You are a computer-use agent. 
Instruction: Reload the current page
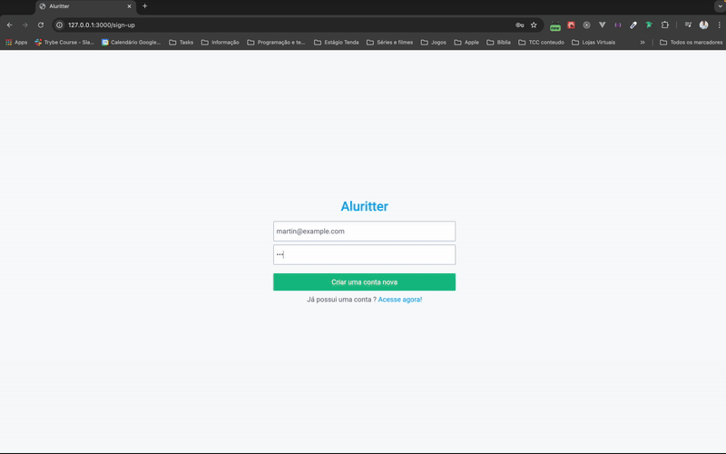(41, 25)
